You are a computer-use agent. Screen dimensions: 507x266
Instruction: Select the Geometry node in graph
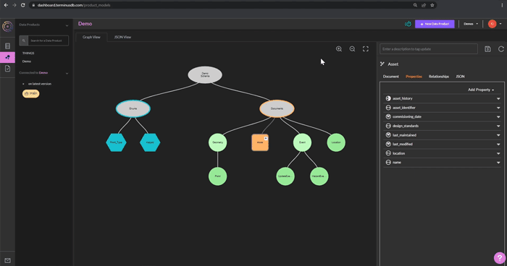(217, 142)
